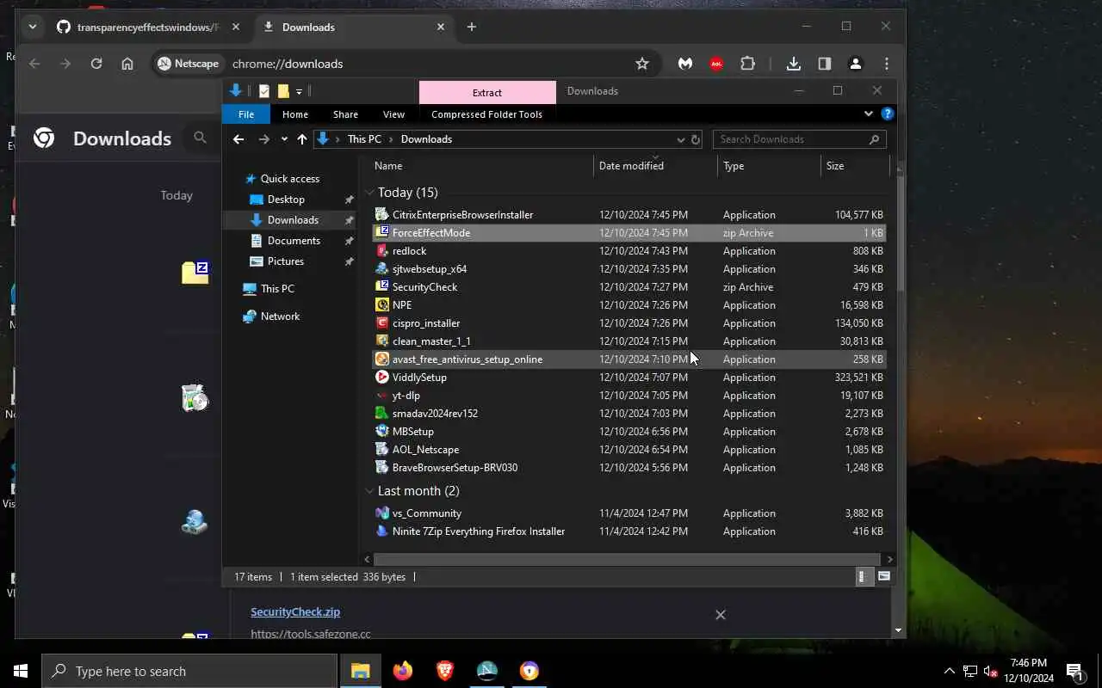This screenshot has height=688, width=1102.
Task: Collapse the Today (15) group
Action: 369,193
